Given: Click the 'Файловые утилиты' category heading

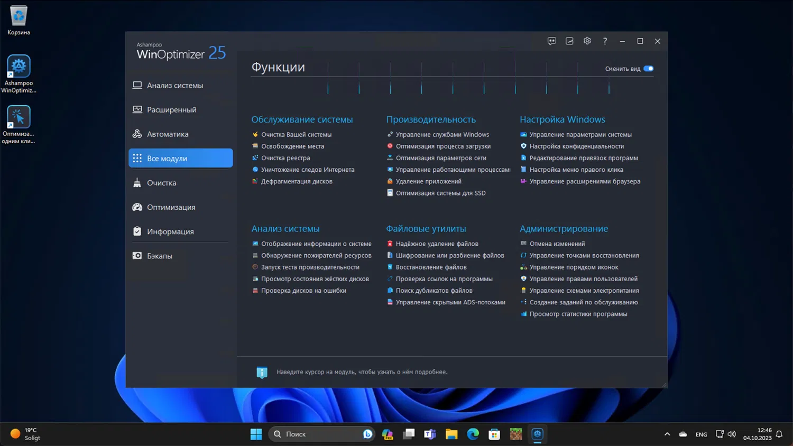Looking at the screenshot, I should point(426,229).
